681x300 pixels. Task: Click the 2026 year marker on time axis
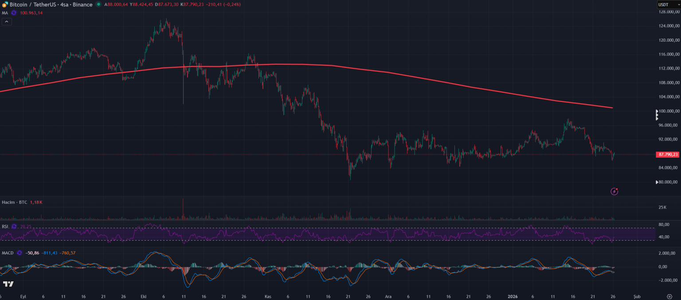pyautogui.click(x=513, y=296)
